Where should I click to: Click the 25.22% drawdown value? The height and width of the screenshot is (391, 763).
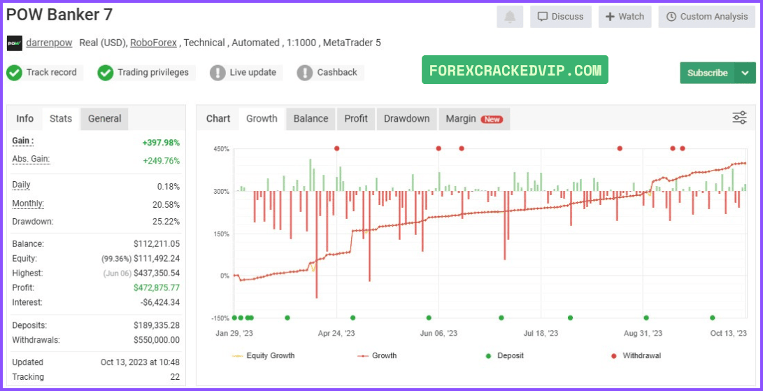tap(166, 222)
